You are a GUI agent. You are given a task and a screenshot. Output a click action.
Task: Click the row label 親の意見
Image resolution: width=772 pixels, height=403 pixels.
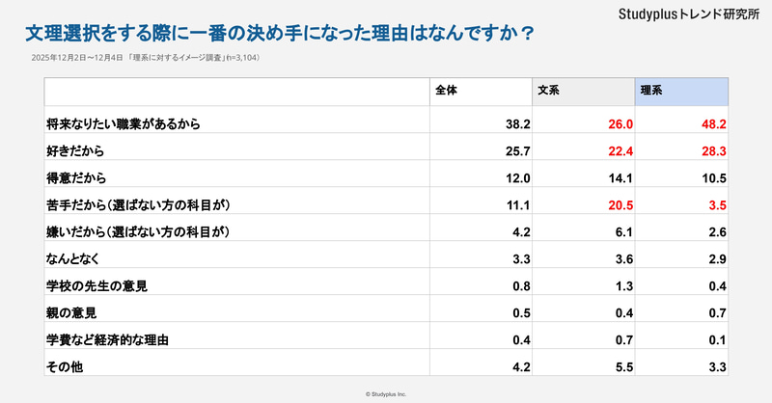click(x=71, y=313)
